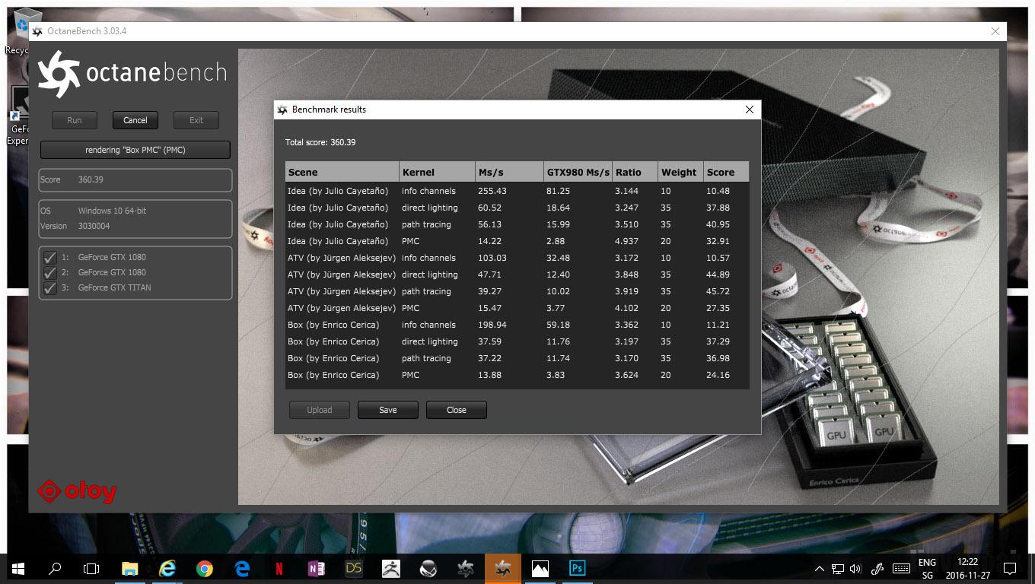Click the Score field showing 360.39
Screen dimensions: 1035x584
pos(135,179)
